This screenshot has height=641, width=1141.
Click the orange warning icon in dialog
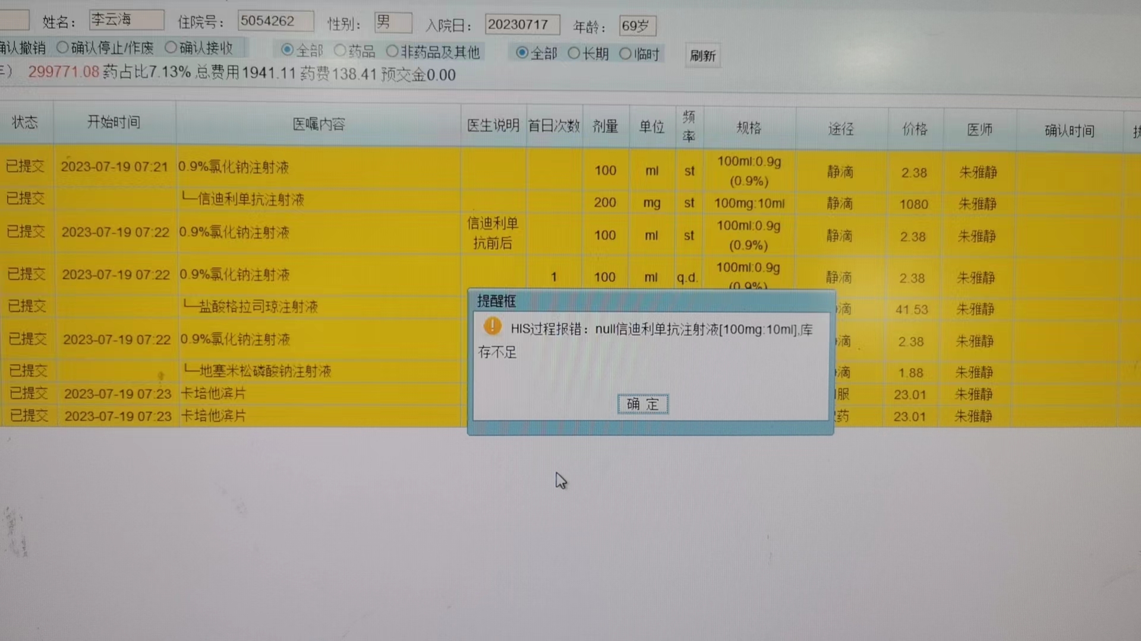(492, 326)
